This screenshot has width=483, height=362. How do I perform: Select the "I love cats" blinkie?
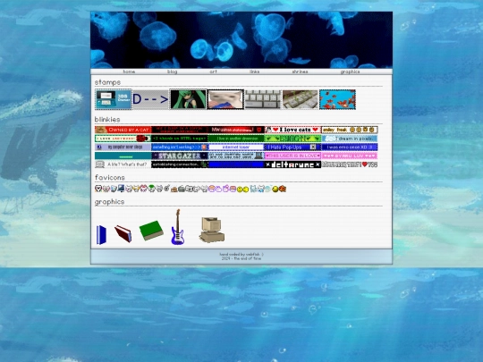[x=292, y=130]
